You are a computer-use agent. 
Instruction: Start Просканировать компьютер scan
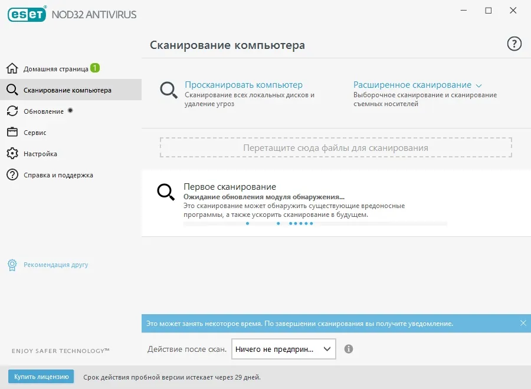[244, 84]
